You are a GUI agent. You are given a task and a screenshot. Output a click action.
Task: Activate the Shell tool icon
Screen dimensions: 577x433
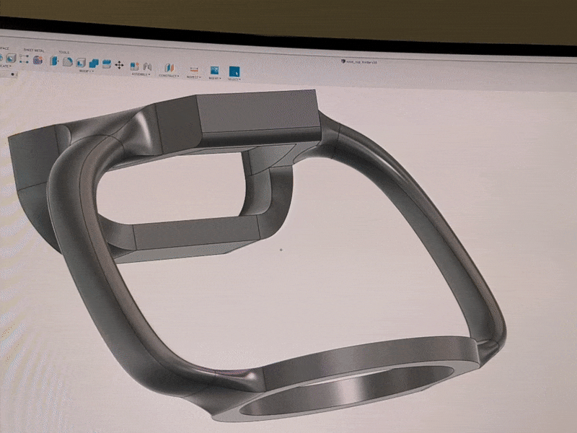click(81, 63)
